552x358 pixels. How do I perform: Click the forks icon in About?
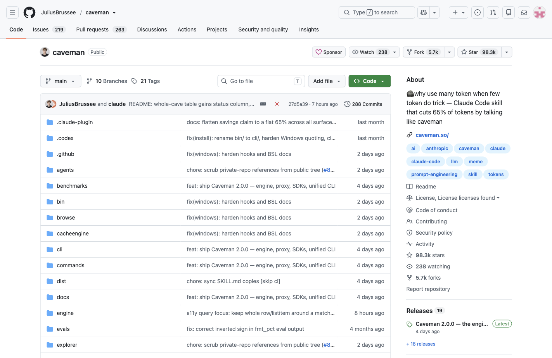click(409, 278)
